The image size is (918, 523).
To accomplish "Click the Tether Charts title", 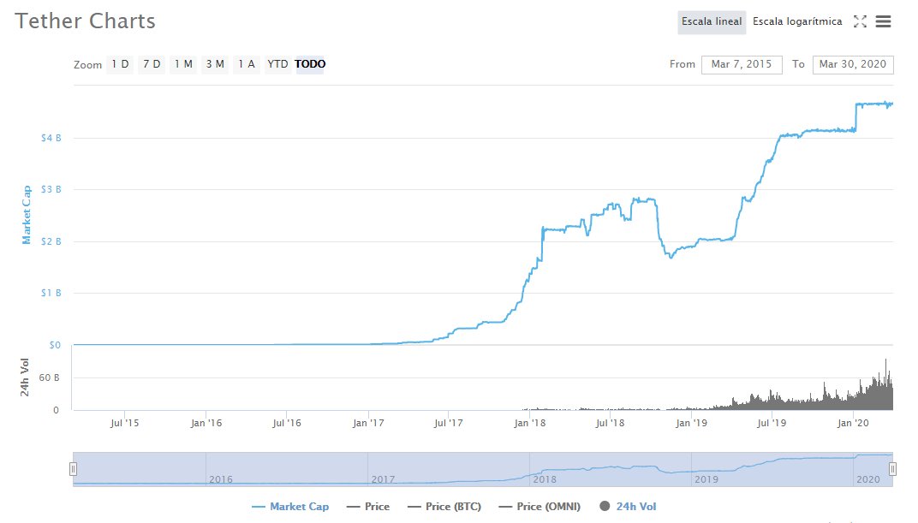I will pyautogui.click(x=86, y=21).
